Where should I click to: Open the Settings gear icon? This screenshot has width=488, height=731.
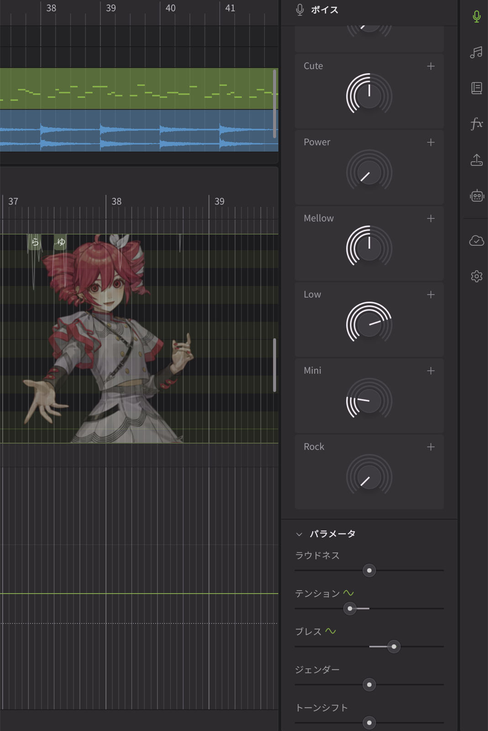(x=477, y=276)
